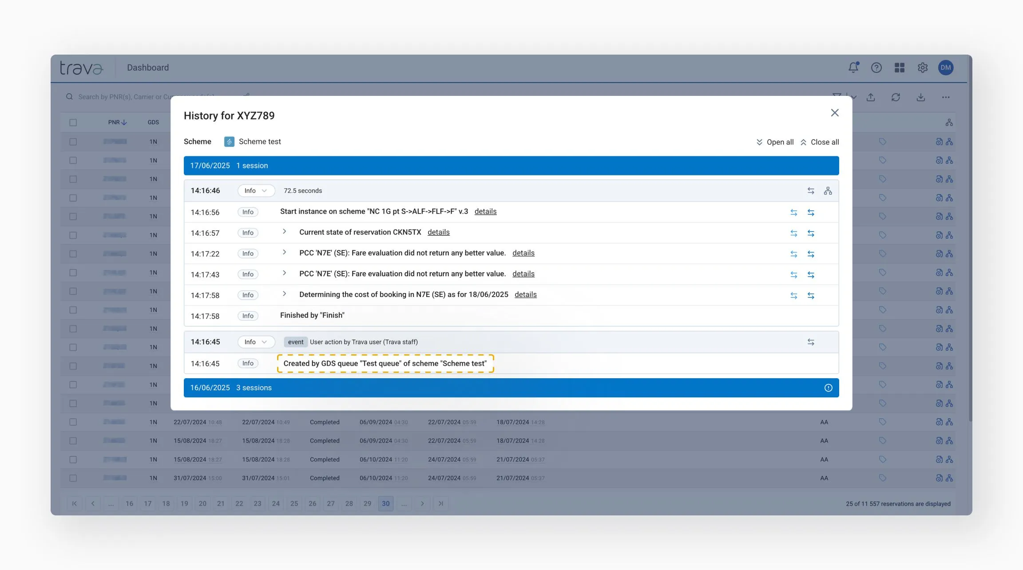Click the info circle icon on 16/06/2025 bar
Image resolution: width=1023 pixels, height=570 pixels.
[x=828, y=388]
